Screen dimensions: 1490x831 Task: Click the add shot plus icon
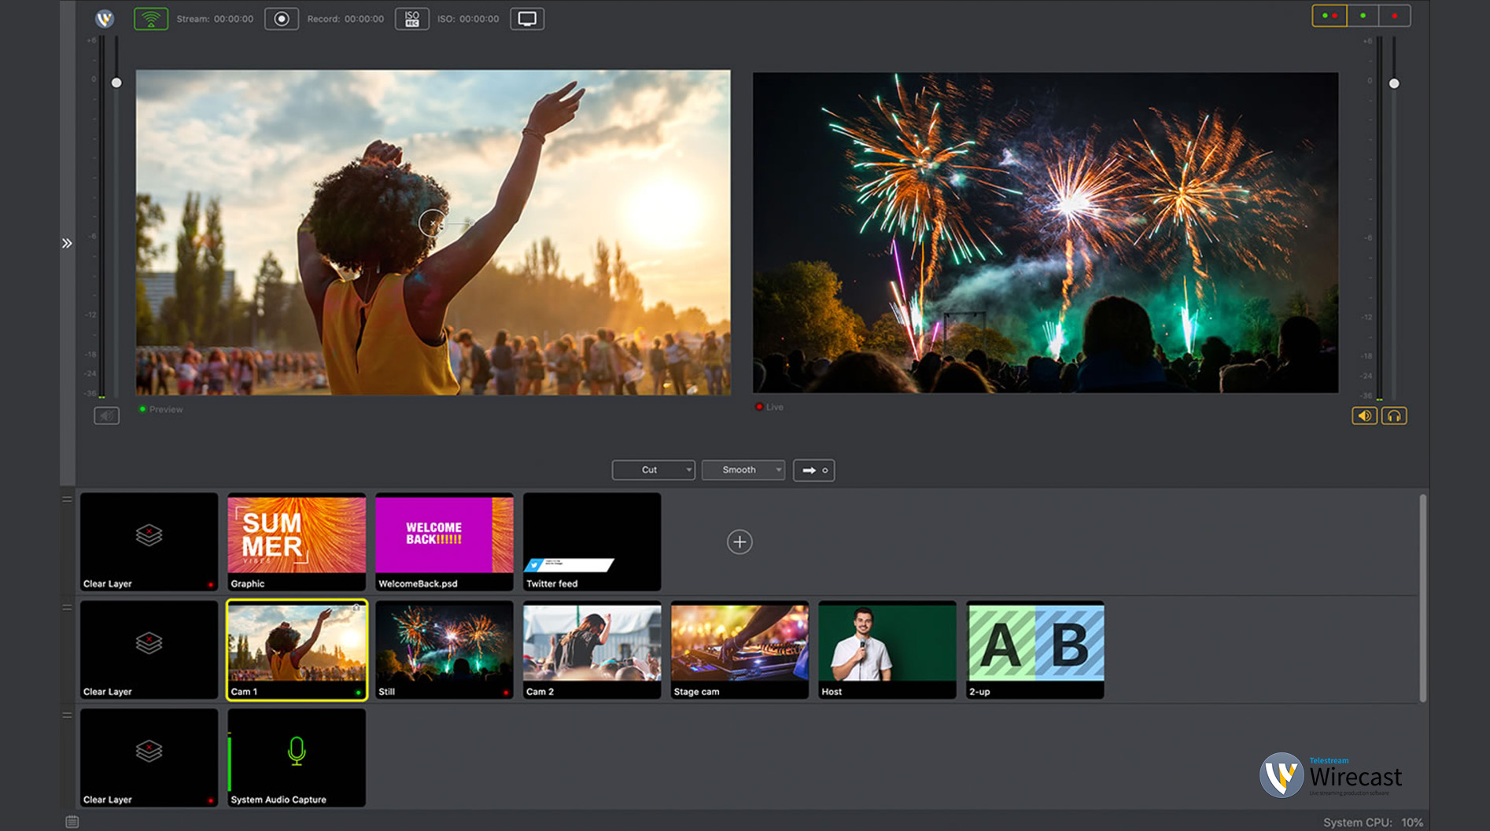(x=739, y=542)
